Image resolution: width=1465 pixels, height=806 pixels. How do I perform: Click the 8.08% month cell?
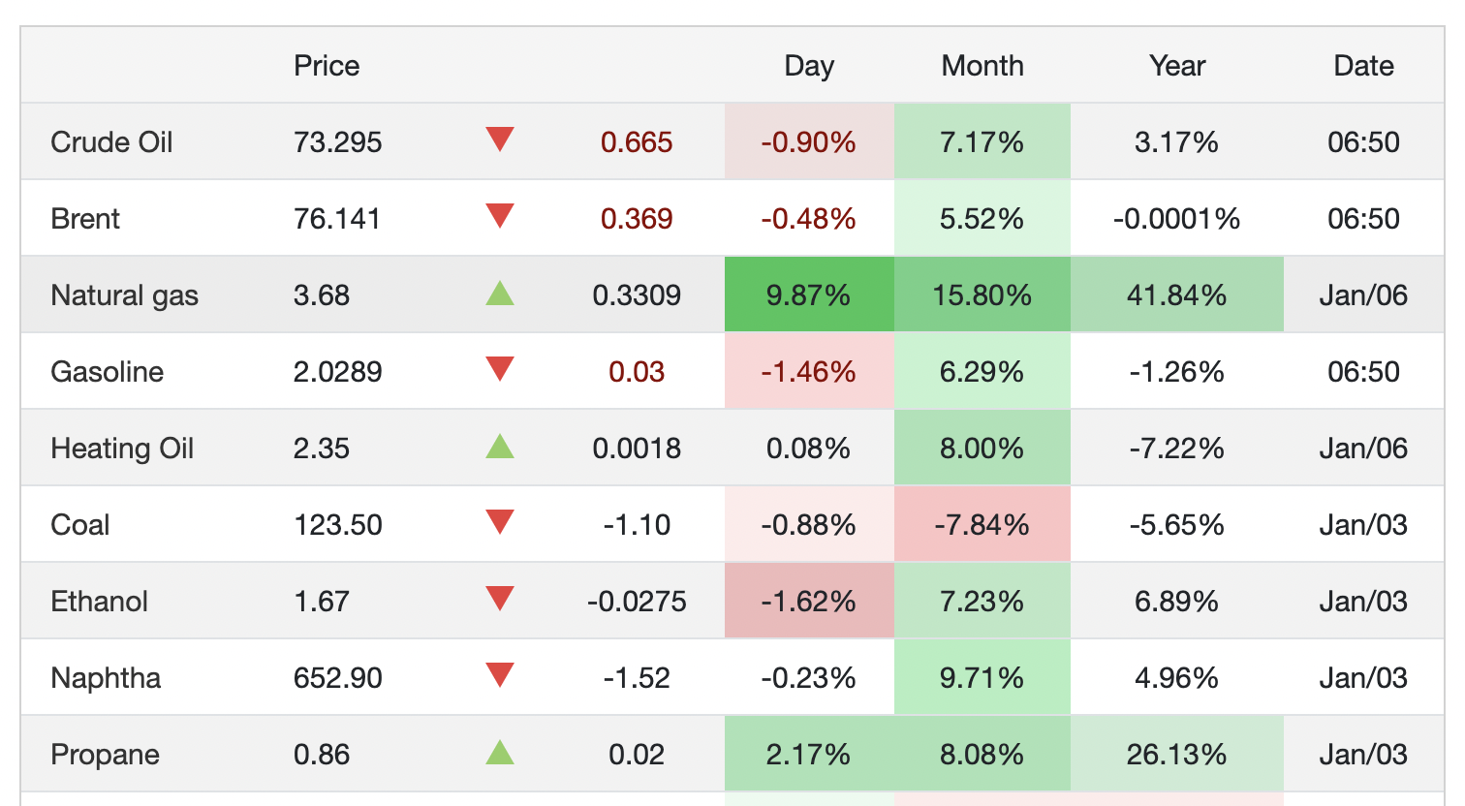coord(982,755)
